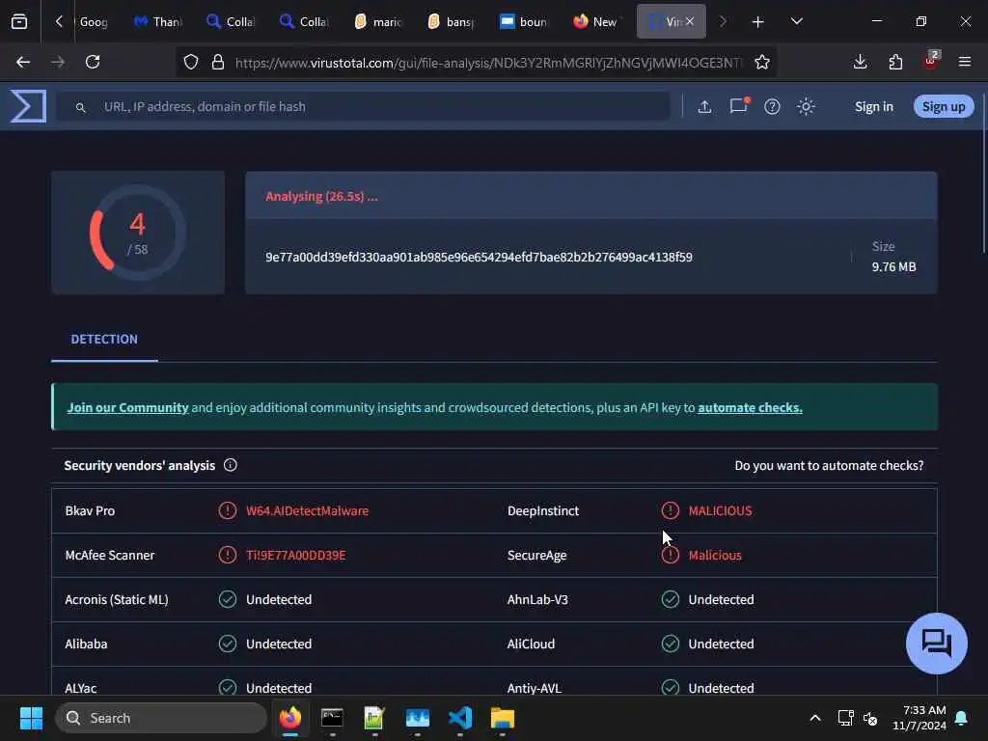Click the red extension icon with badge 2

tap(931, 61)
